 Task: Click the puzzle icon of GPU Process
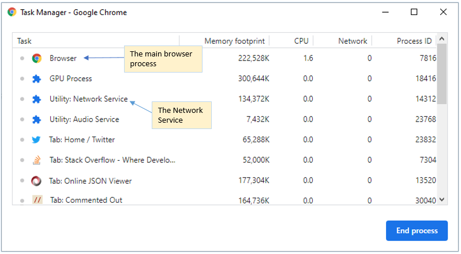pyautogui.click(x=36, y=79)
